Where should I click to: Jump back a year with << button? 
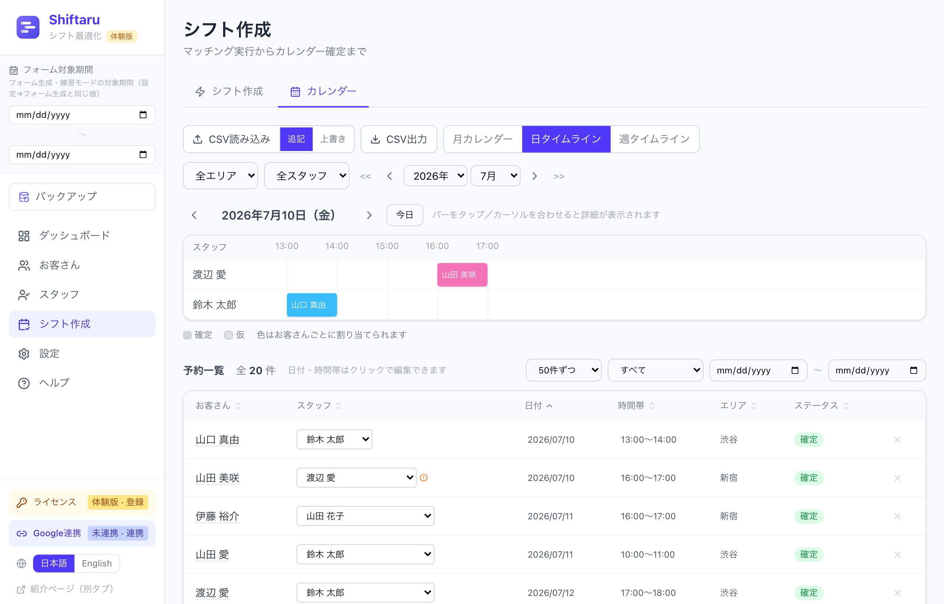(365, 176)
